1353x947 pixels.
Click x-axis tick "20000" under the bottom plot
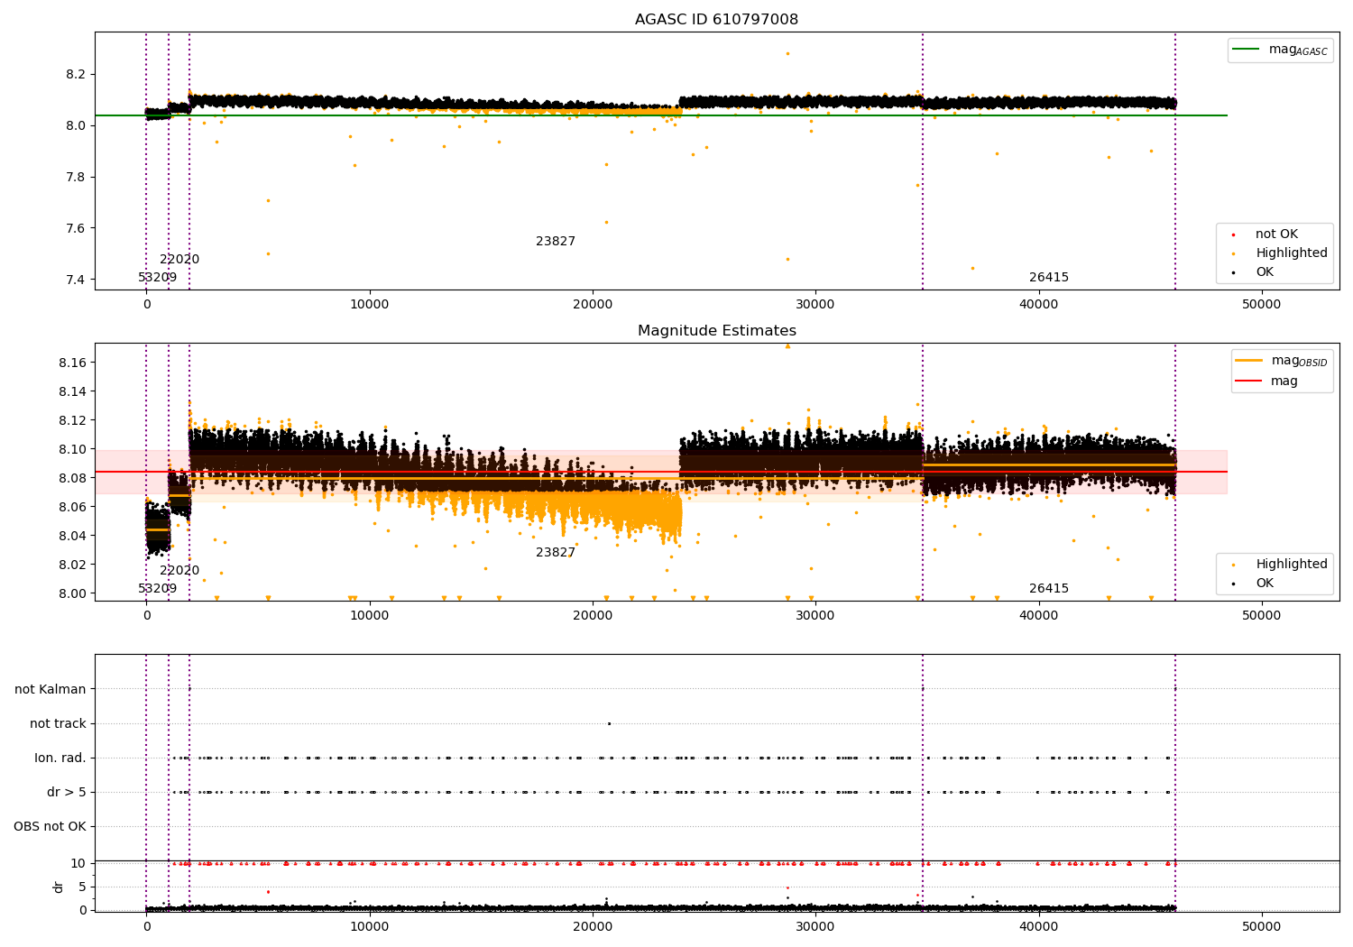[593, 927]
